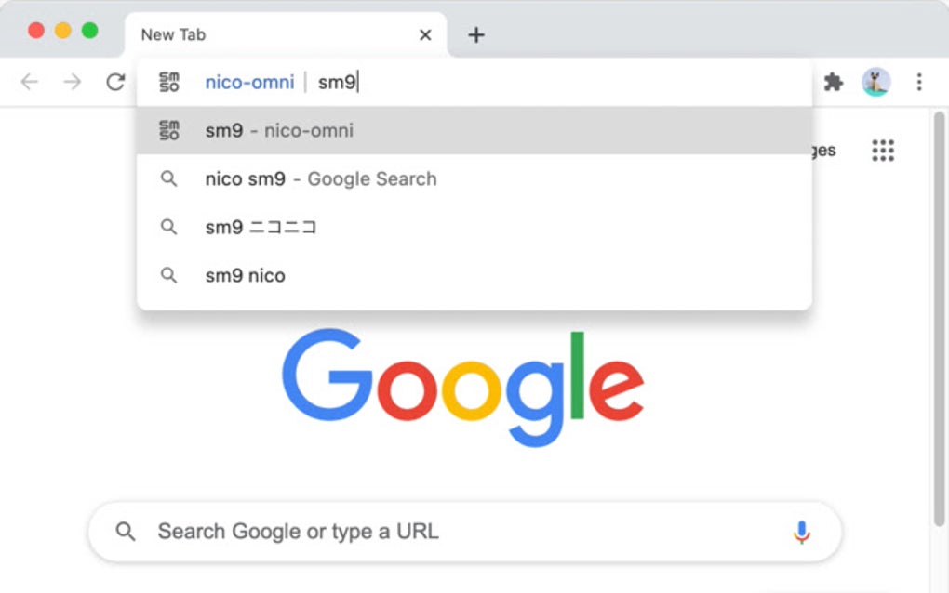
Task: Reload the current page
Action: click(x=115, y=82)
